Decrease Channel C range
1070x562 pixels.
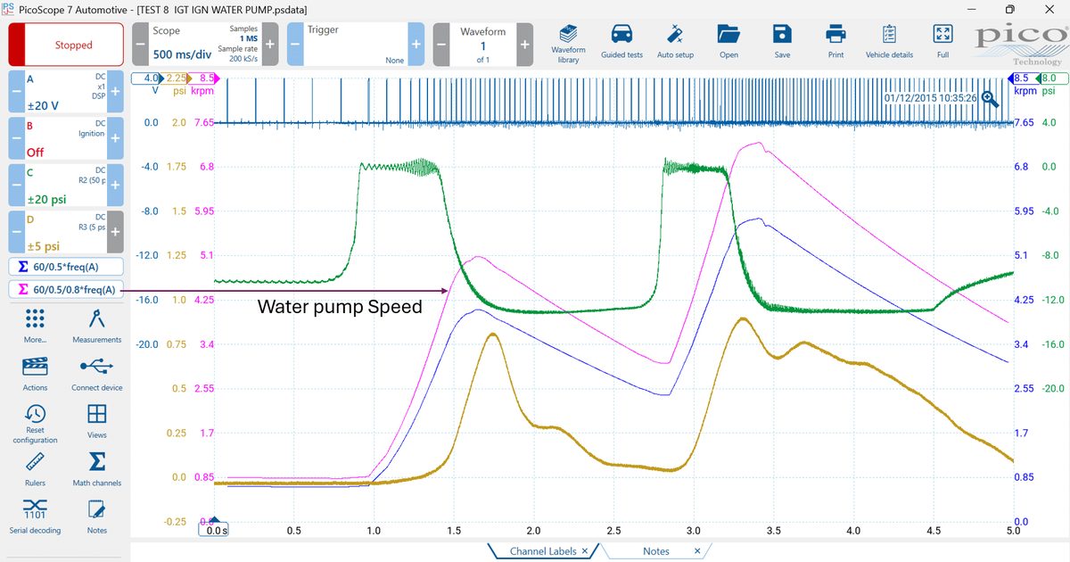point(16,184)
